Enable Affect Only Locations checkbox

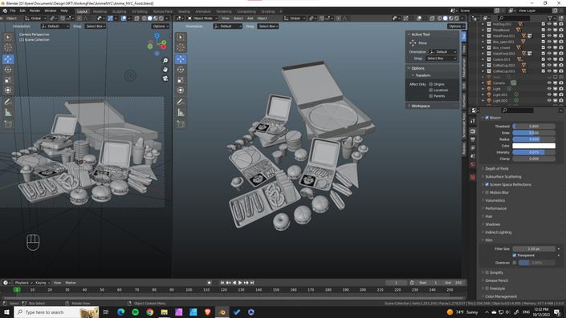[x=430, y=90]
